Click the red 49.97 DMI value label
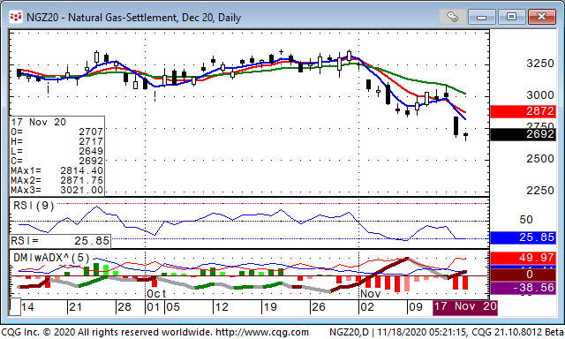 point(523,258)
